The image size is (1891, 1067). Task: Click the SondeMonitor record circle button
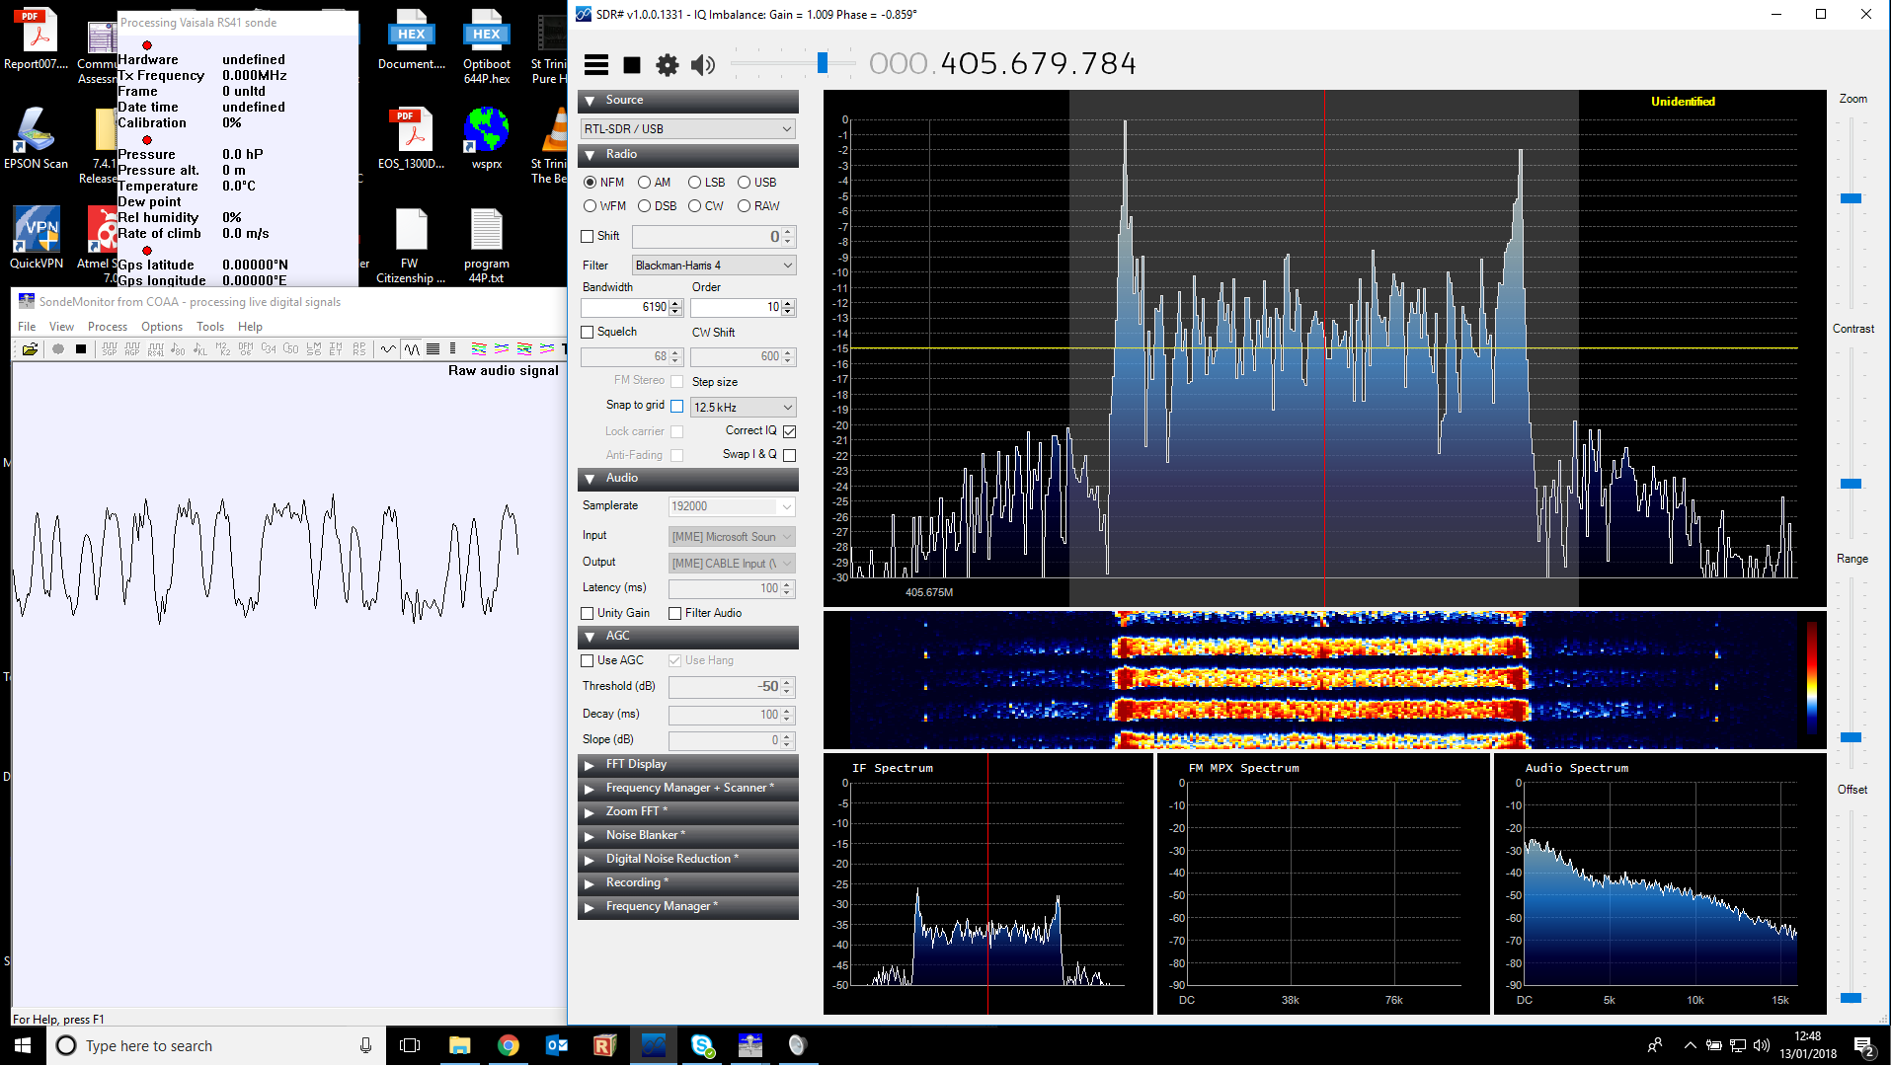click(58, 348)
